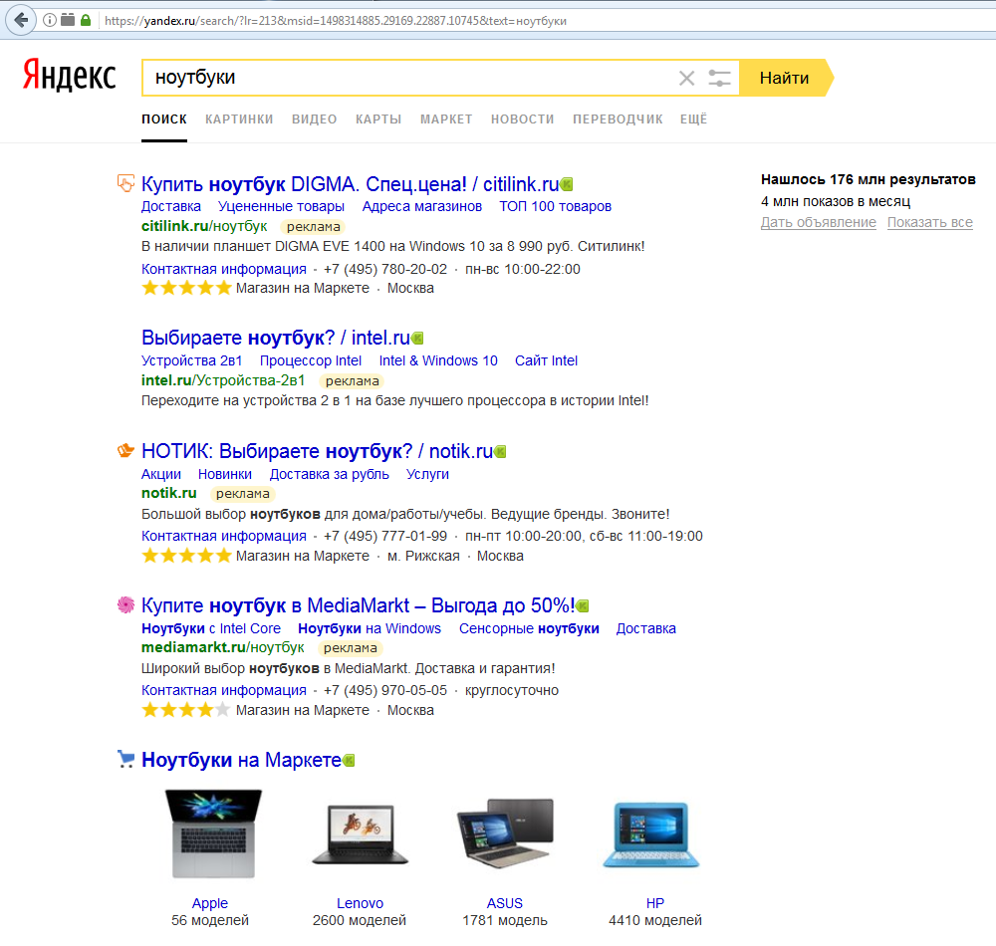Switch to Картинки tab
Viewport: 996px width, 946px height.
tap(239, 119)
